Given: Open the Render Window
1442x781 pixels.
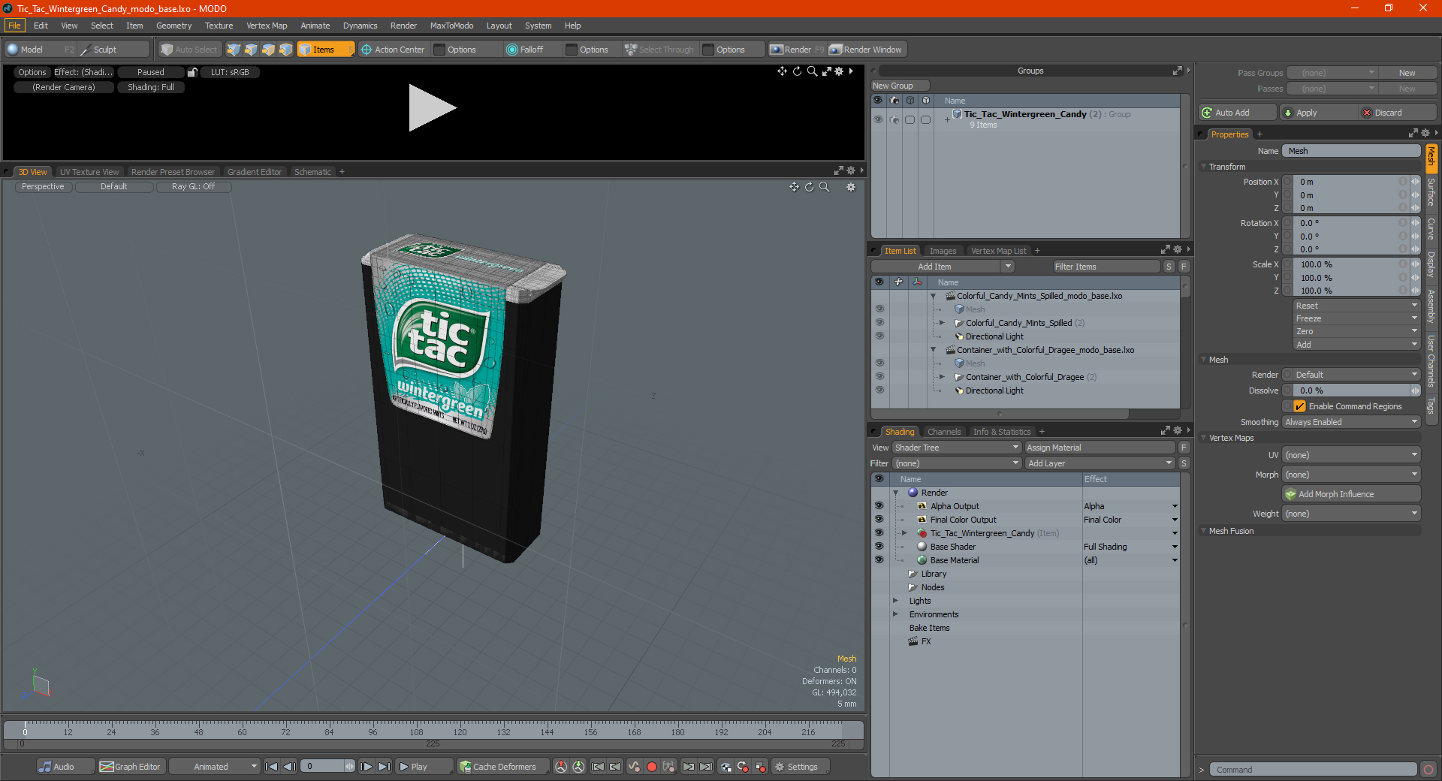Looking at the screenshot, I should tap(865, 50).
